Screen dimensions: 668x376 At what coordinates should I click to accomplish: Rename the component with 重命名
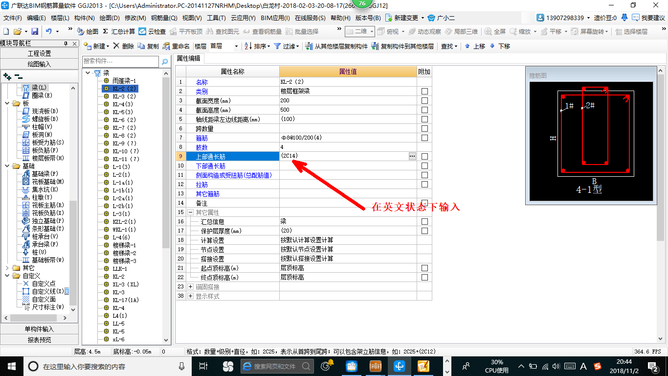point(177,46)
